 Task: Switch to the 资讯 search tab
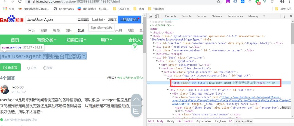point(44,30)
